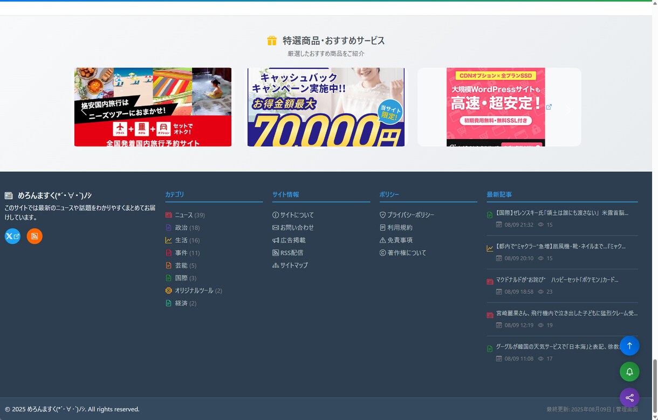This screenshot has width=658, height=420.
Task: Go to next slide in product carousel
Action: pyautogui.click(x=568, y=110)
